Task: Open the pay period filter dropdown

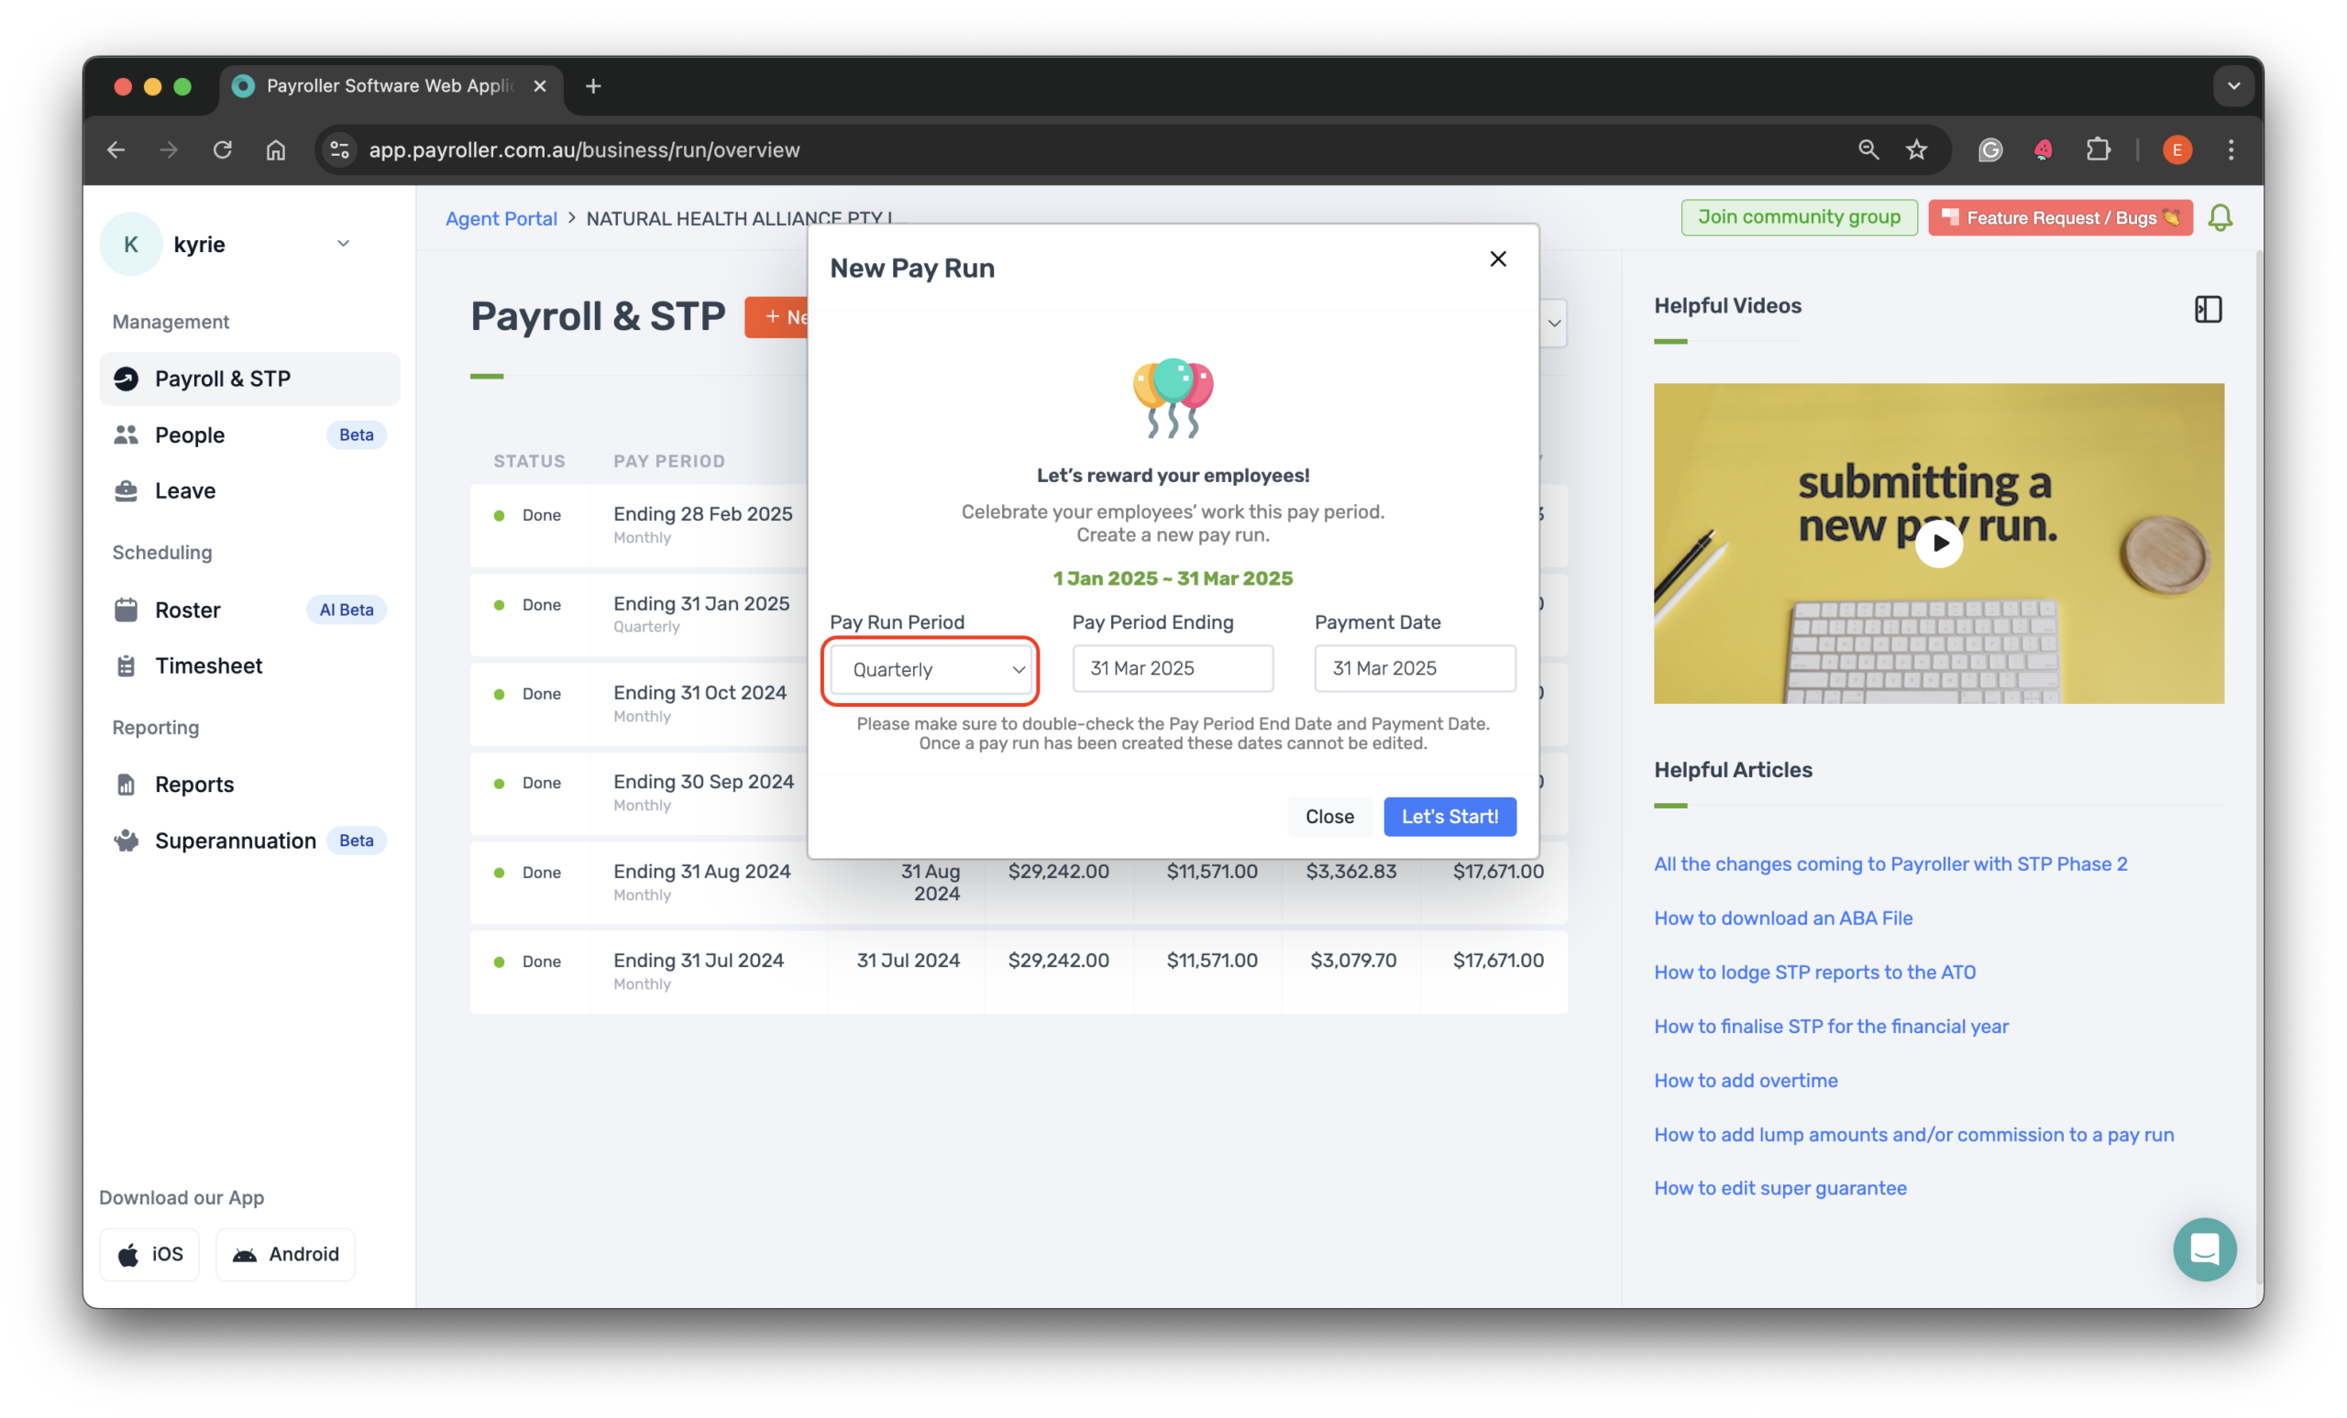Action: click(1554, 323)
